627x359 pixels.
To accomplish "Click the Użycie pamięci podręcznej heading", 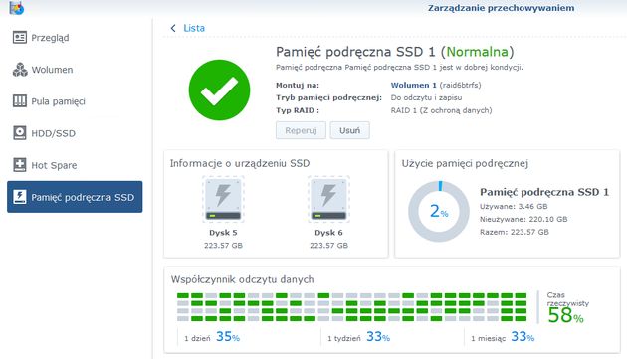I will [x=465, y=163].
